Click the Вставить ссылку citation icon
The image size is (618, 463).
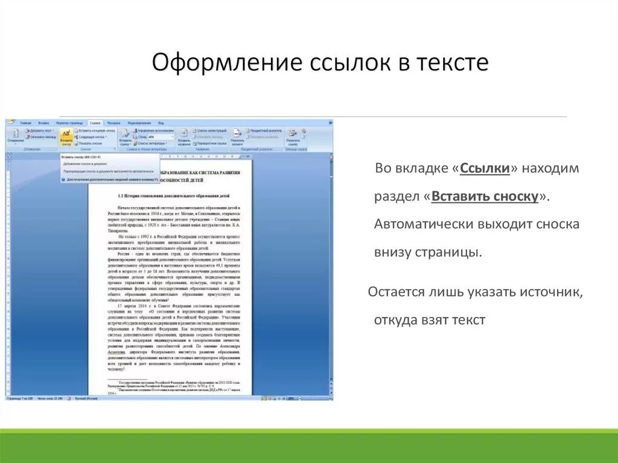point(126,137)
